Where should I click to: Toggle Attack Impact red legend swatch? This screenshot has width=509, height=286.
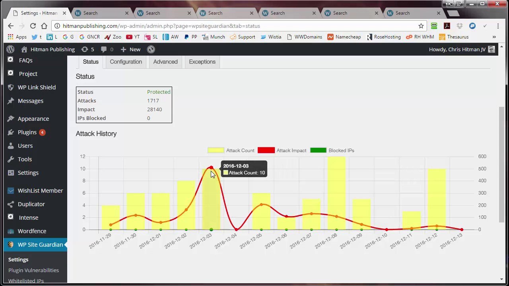tap(266, 150)
